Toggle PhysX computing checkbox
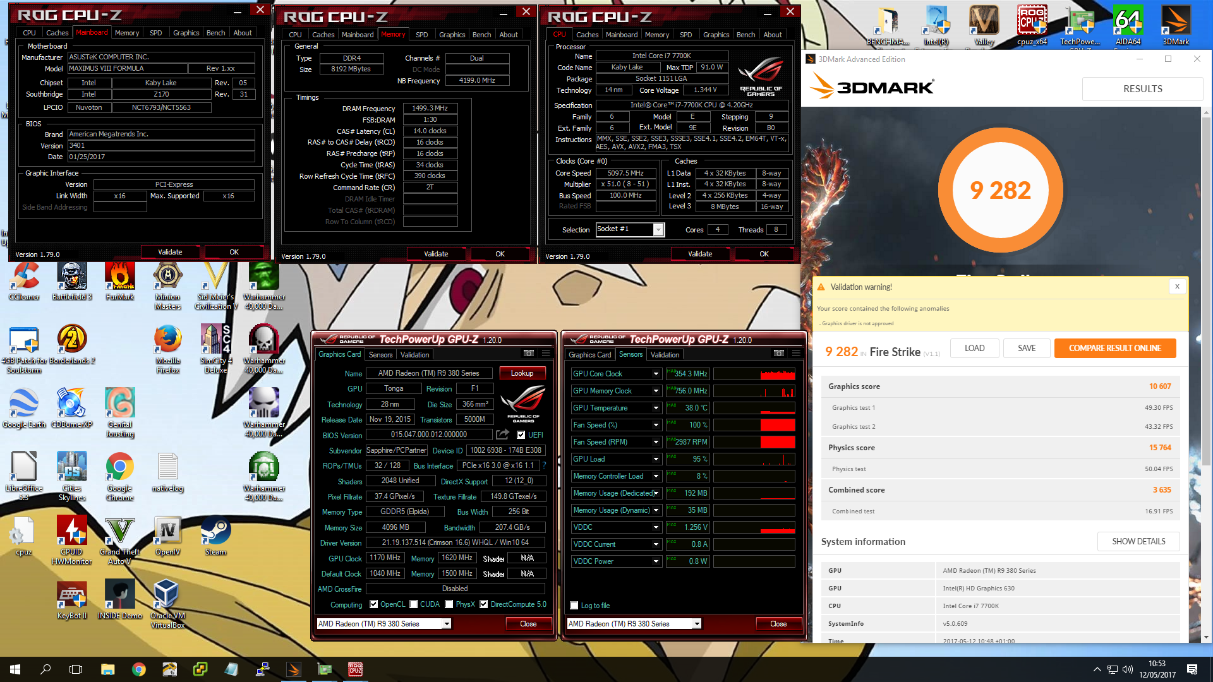 click(449, 604)
